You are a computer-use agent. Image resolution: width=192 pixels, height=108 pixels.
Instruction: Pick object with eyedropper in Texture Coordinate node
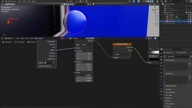click(53, 63)
